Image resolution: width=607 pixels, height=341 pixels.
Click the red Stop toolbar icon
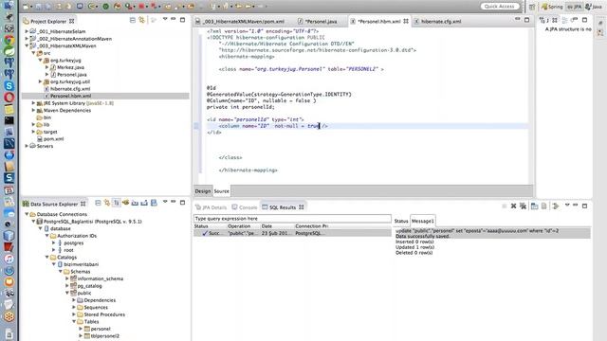coord(141,7)
